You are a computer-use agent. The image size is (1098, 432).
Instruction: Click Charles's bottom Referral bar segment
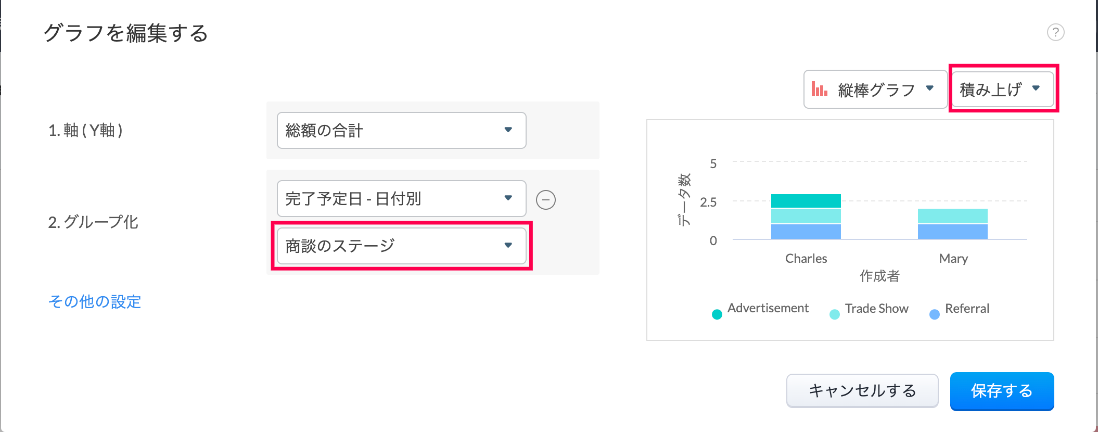tap(806, 232)
